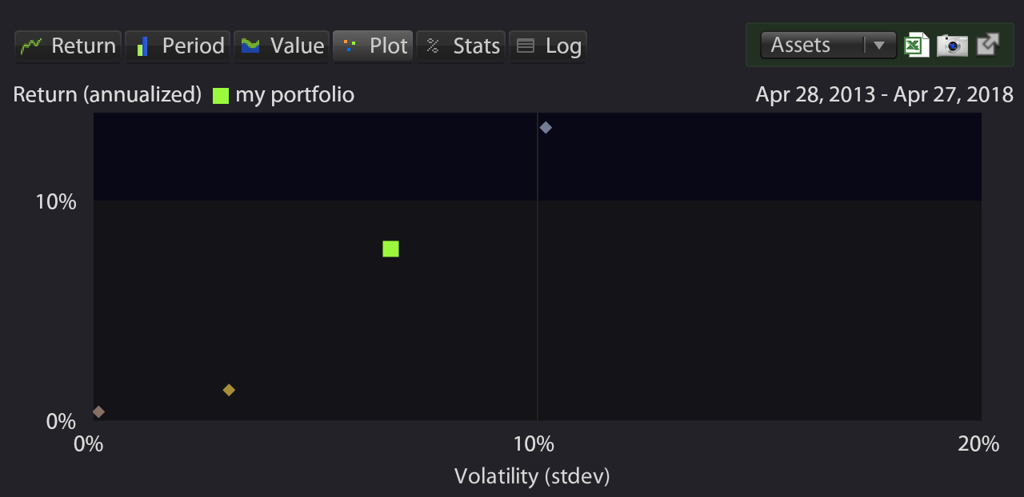Click the bar icon on Period tab
The height and width of the screenshot is (497, 1024).
click(x=142, y=46)
